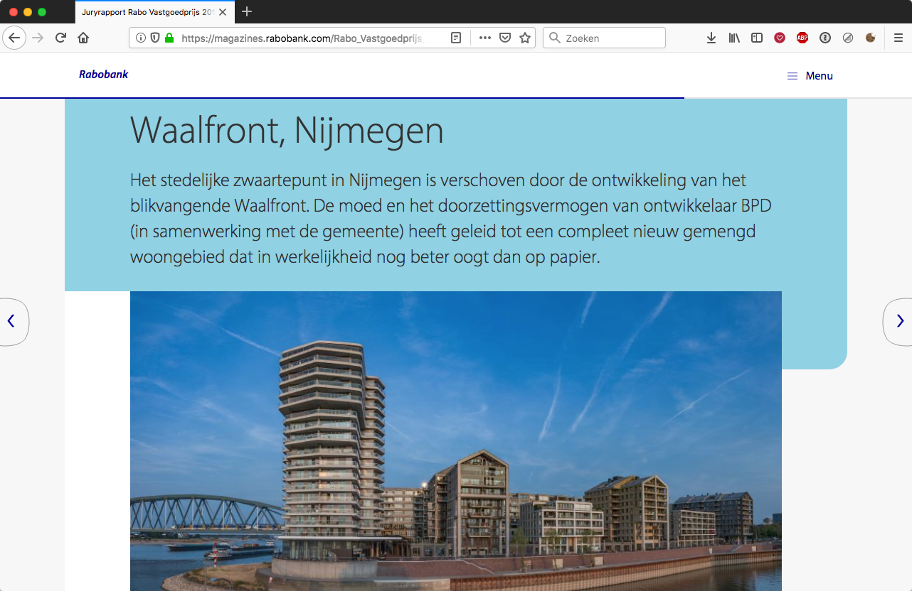
Task: Open the Library bookmarks and history icon
Action: coord(734,38)
